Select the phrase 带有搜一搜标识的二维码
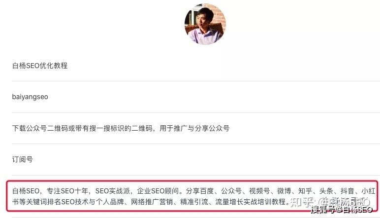The height and width of the screenshot is (218, 380). [x=114, y=128]
